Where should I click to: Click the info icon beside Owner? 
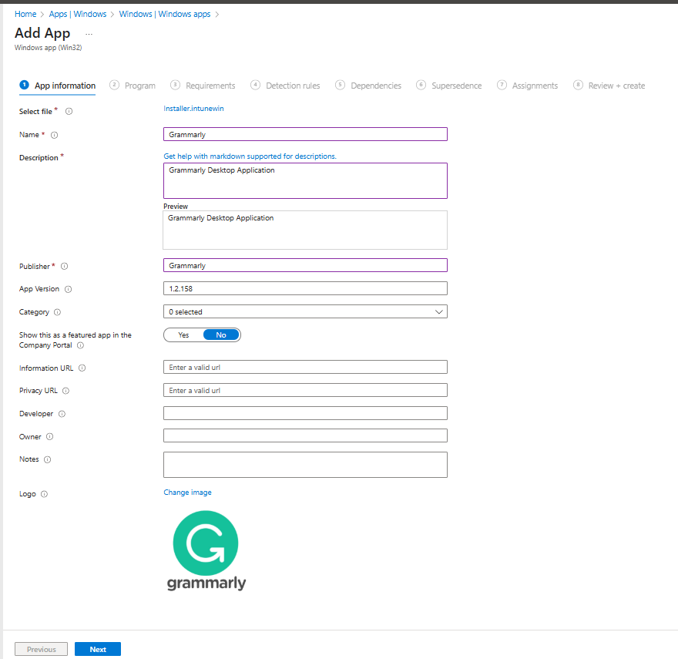(x=50, y=436)
